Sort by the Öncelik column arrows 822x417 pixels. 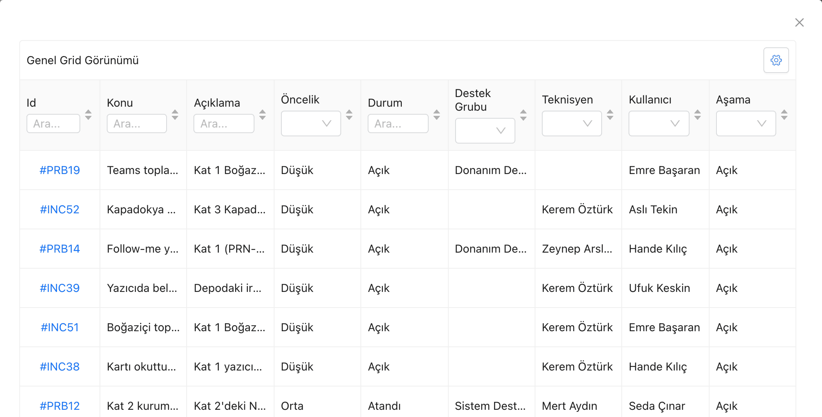click(x=349, y=115)
